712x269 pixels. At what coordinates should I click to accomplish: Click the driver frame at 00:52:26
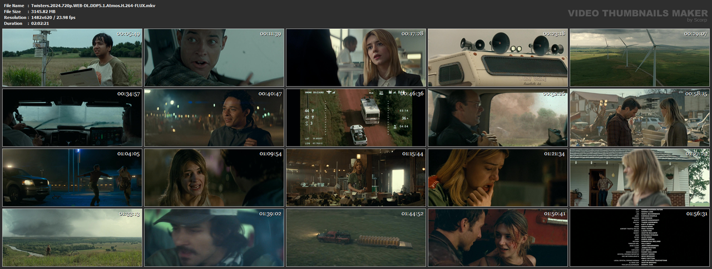click(498, 118)
